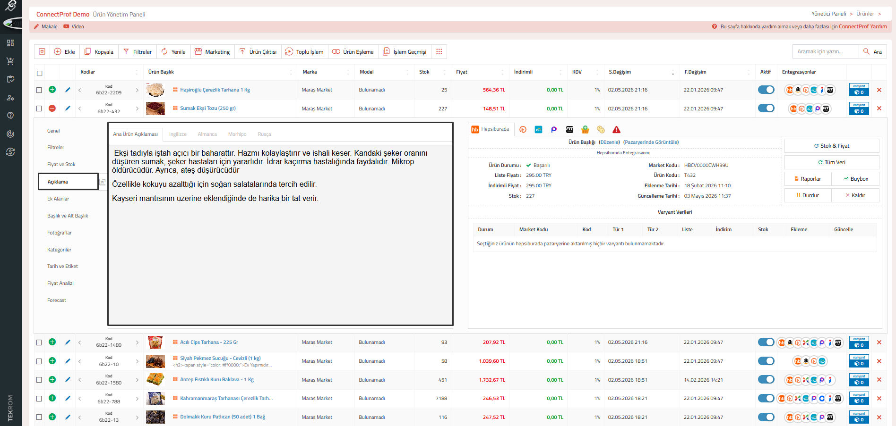Edit Haşiroğlu Çerezlik Tarhana with the pencil icon
The image size is (896, 426).
click(x=68, y=90)
